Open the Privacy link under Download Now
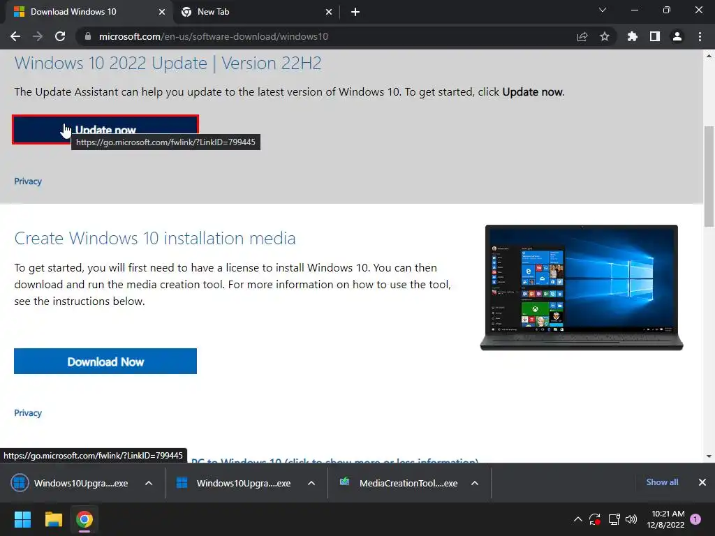 (28, 412)
